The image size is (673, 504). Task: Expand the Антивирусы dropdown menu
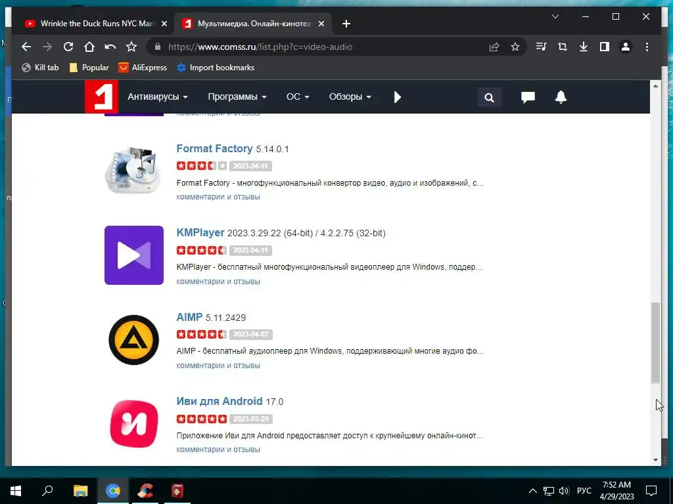158,97
